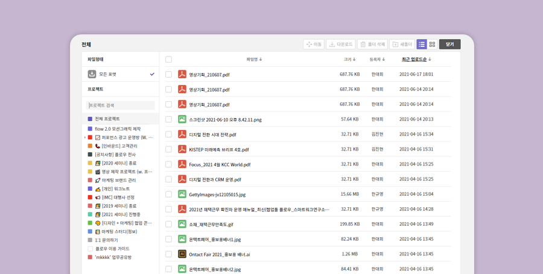Click the PDF icon of 디지털 전환 시대 전략.pdf
This screenshot has width=543, height=274.
coord(182,134)
